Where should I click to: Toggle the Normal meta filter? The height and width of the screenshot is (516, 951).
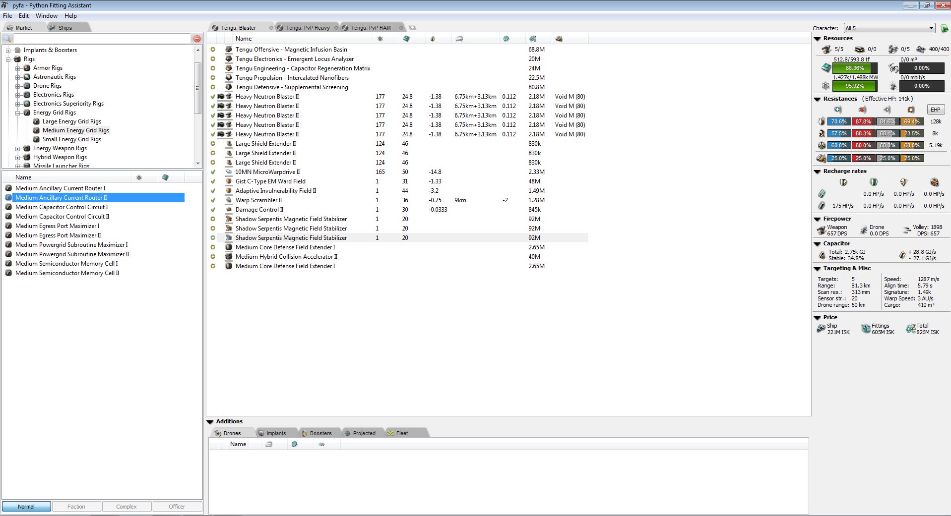point(26,507)
